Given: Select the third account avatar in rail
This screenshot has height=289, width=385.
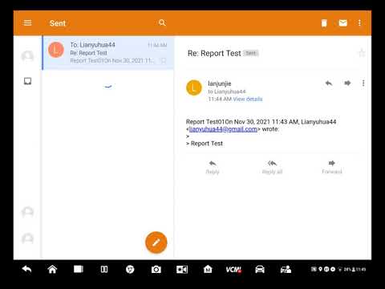Looking at the screenshot, I should tap(27, 212).
